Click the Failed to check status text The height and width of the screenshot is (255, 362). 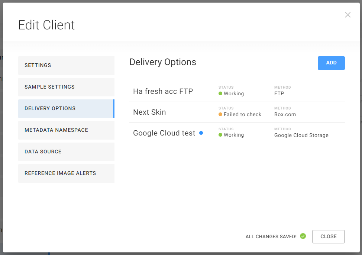point(242,115)
